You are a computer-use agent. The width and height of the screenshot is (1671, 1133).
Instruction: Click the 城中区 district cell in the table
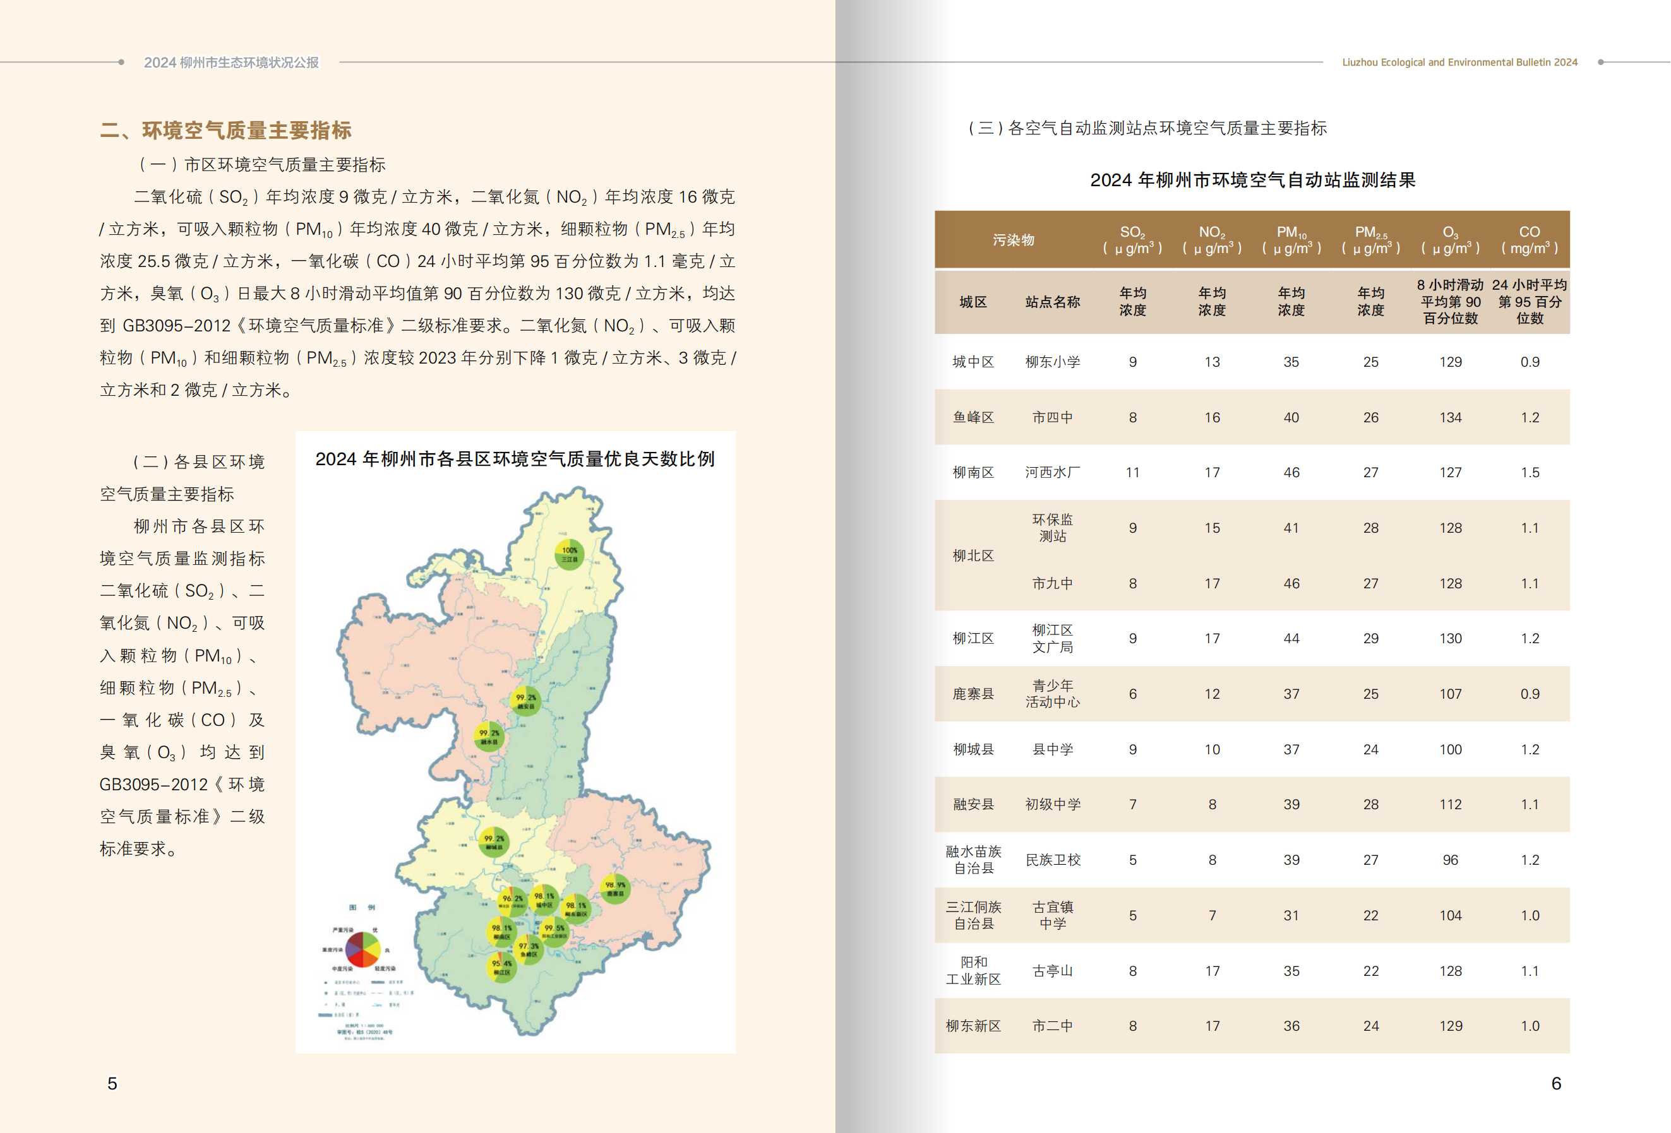click(973, 362)
